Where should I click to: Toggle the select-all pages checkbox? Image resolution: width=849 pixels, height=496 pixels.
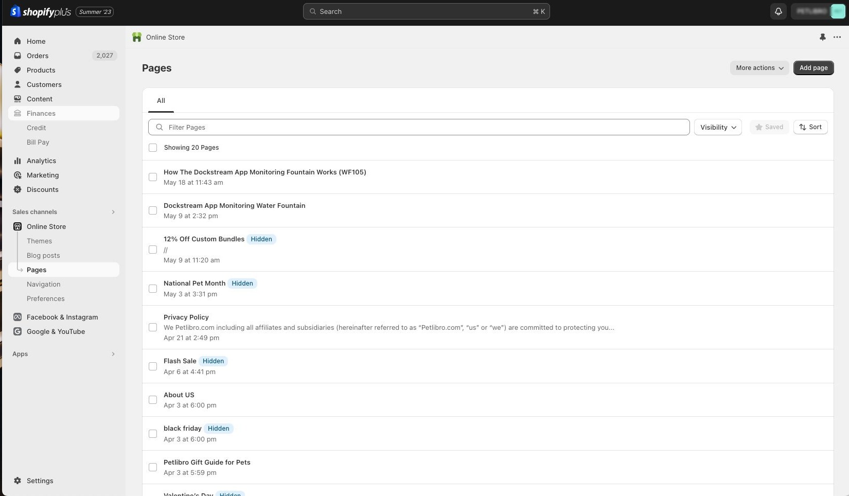(153, 148)
